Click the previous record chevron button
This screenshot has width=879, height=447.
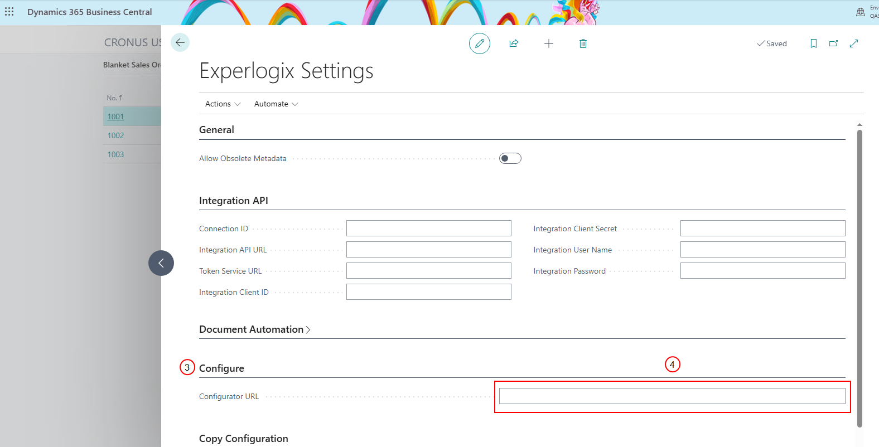(161, 263)
